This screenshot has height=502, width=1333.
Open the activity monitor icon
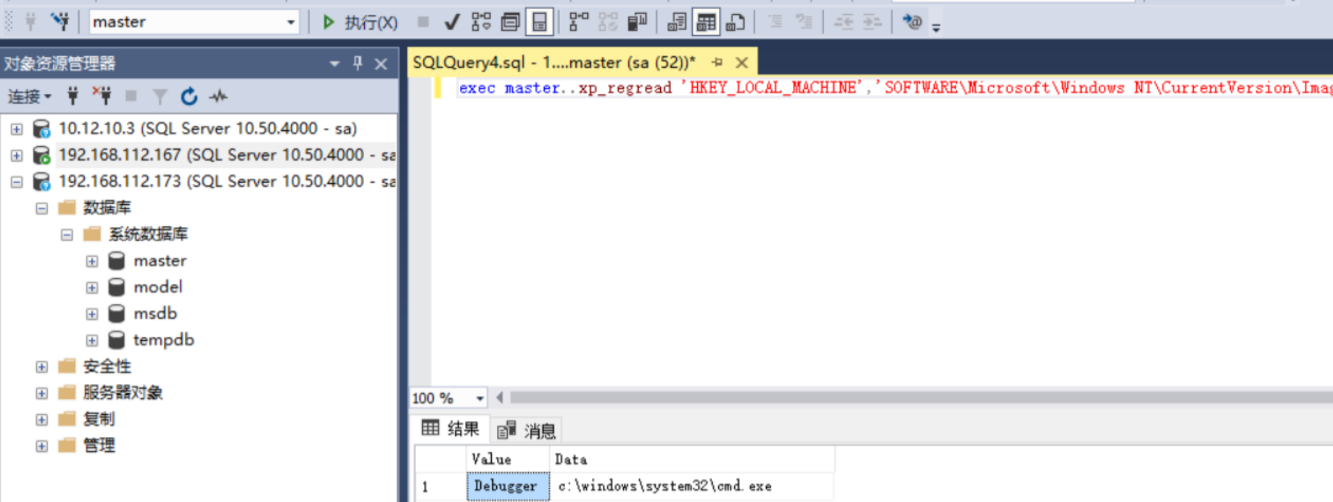[x=218, y=96]
